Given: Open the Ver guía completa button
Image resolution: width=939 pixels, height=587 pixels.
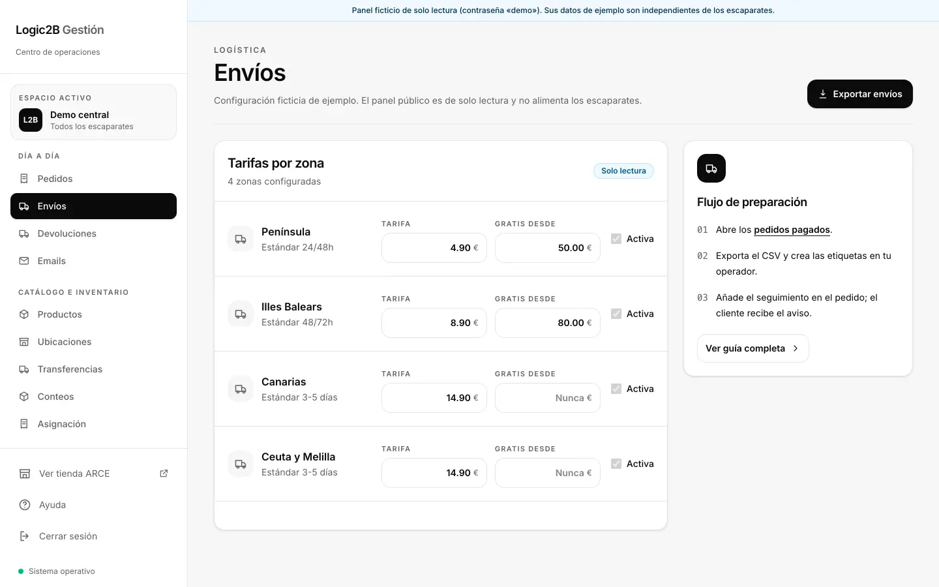Looking at the screenshot, I should tap(753, 348).
